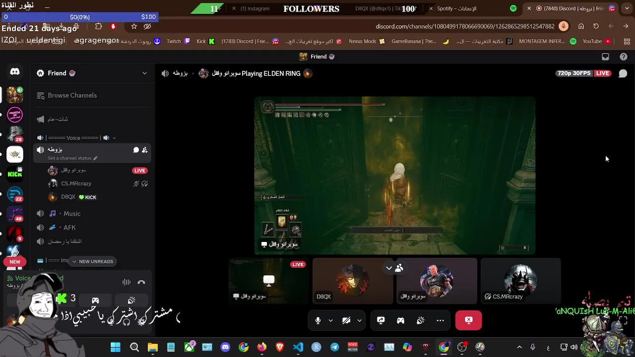The image size is (635, 357).
Task: Disconnect with the red hang up button
Action: coord(468,320)
